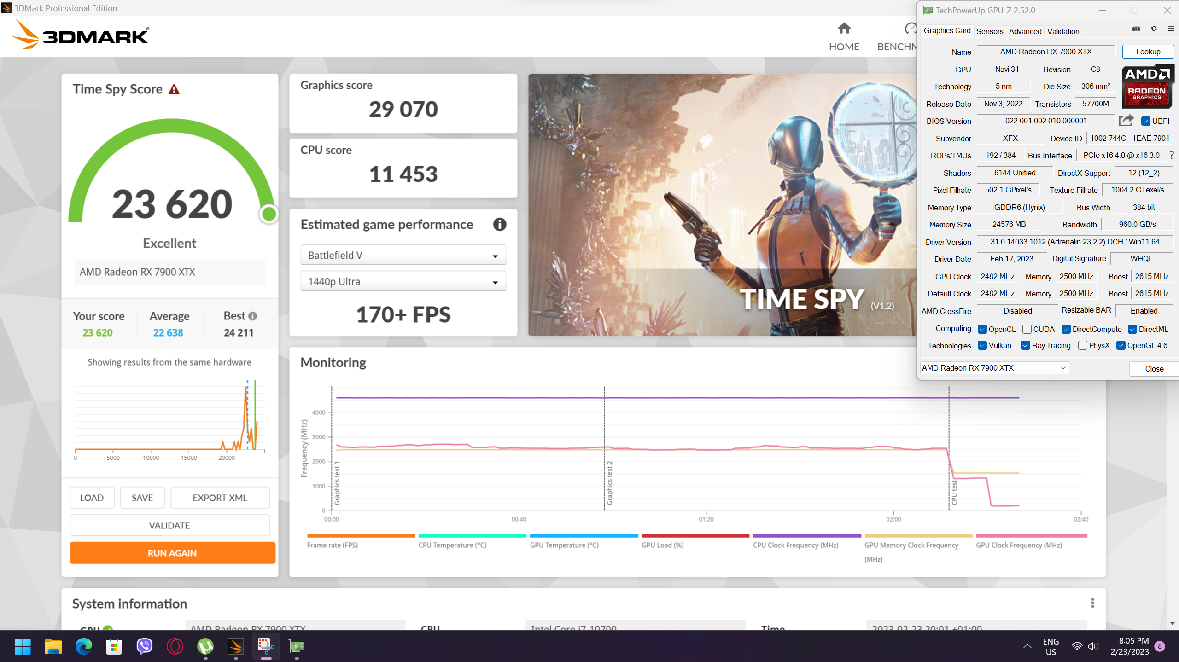
Task: Toggle the Ray Tracing checkbox
Action: [x=1026, y=345]
